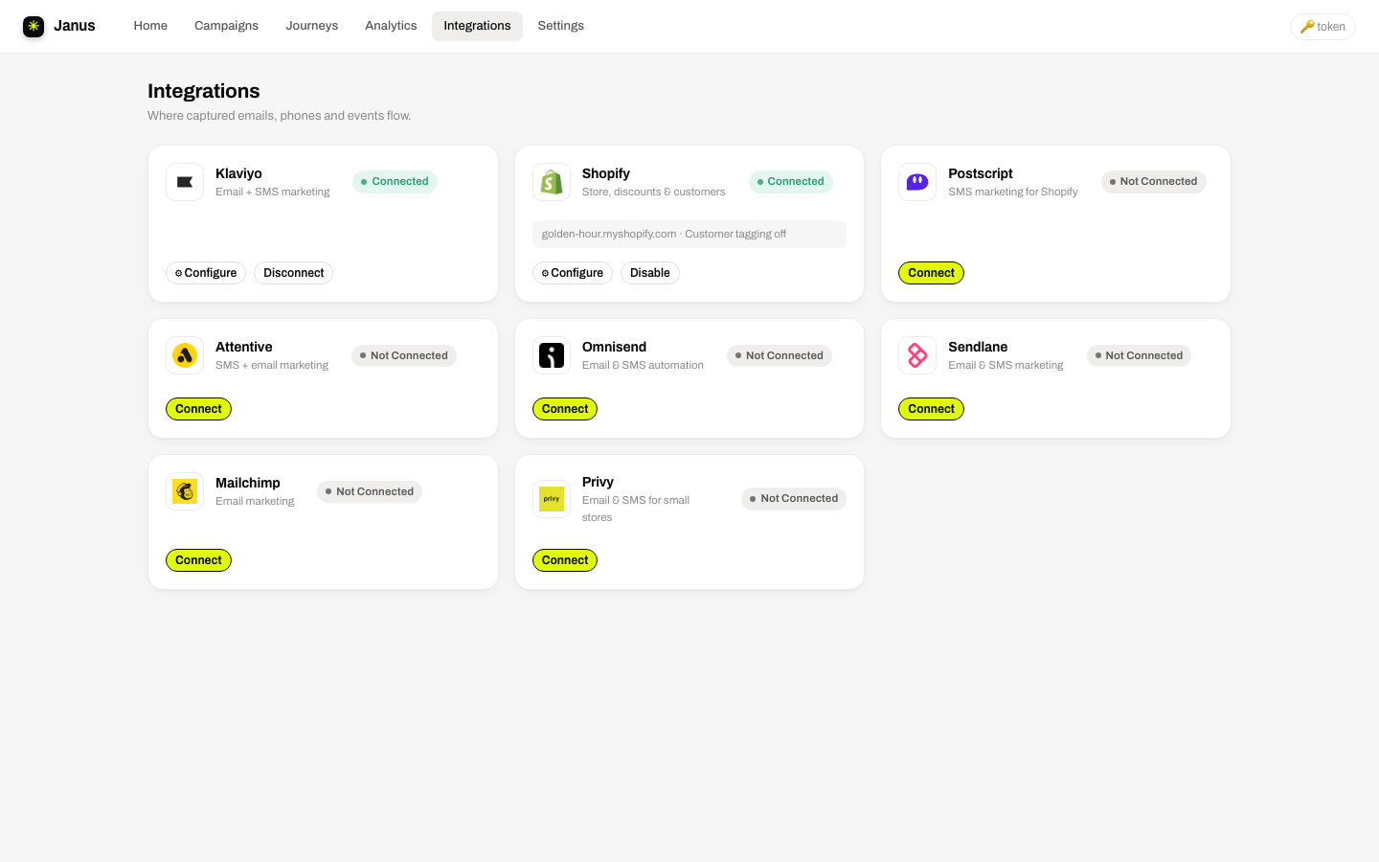Click the Shopify card title
Image resolution: width=1379 pixels, height=862 pixels.
click(606, 173)
